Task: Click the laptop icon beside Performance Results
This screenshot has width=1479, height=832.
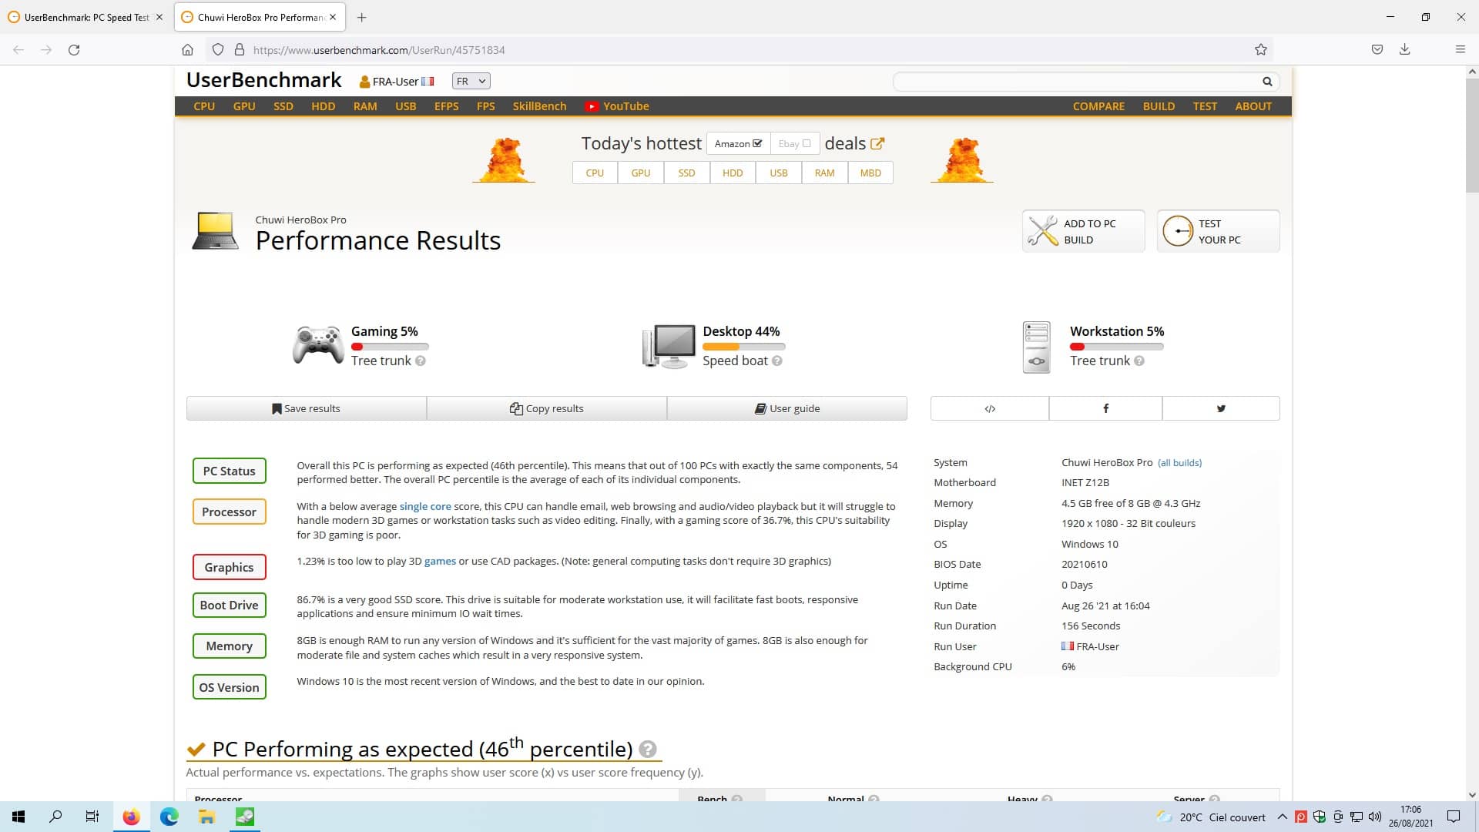Action: [x=215, y=231]
